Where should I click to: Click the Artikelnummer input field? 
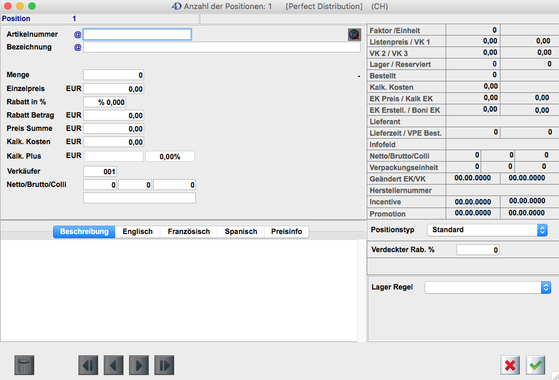coord(137,34)
